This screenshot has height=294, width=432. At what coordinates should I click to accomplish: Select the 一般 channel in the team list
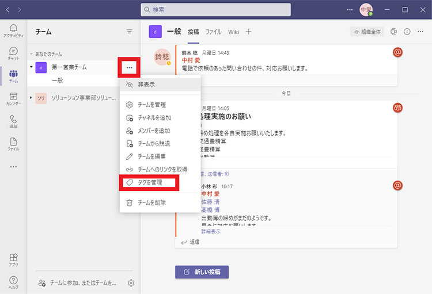coord(57,81)
